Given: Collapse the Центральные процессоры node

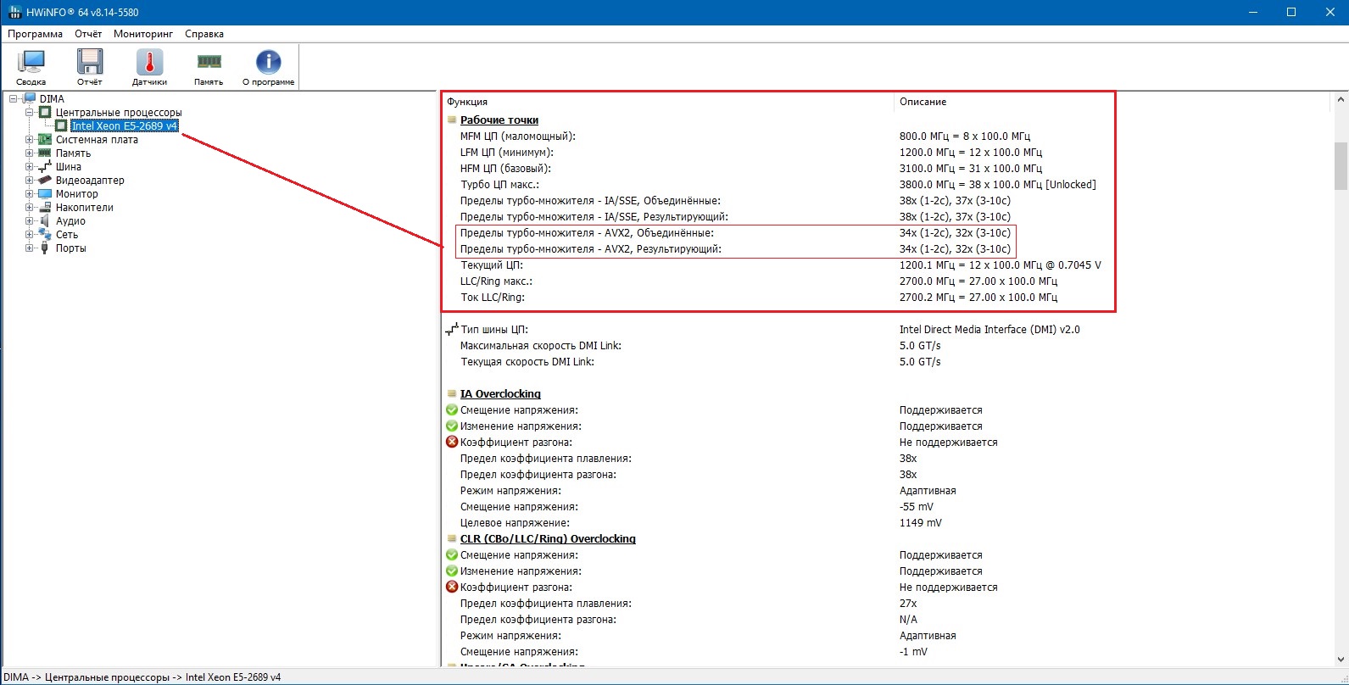Looking at the screenshot, I should click(x=30, y=112).
